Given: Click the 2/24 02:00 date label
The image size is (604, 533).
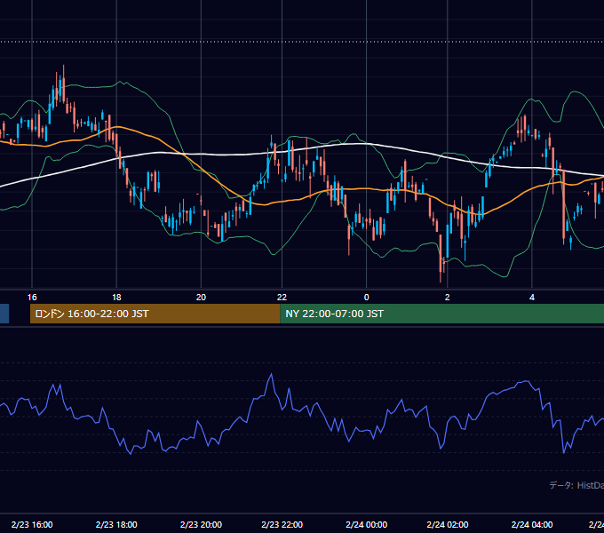Looking at the screenshot, I should coord(447,524).
